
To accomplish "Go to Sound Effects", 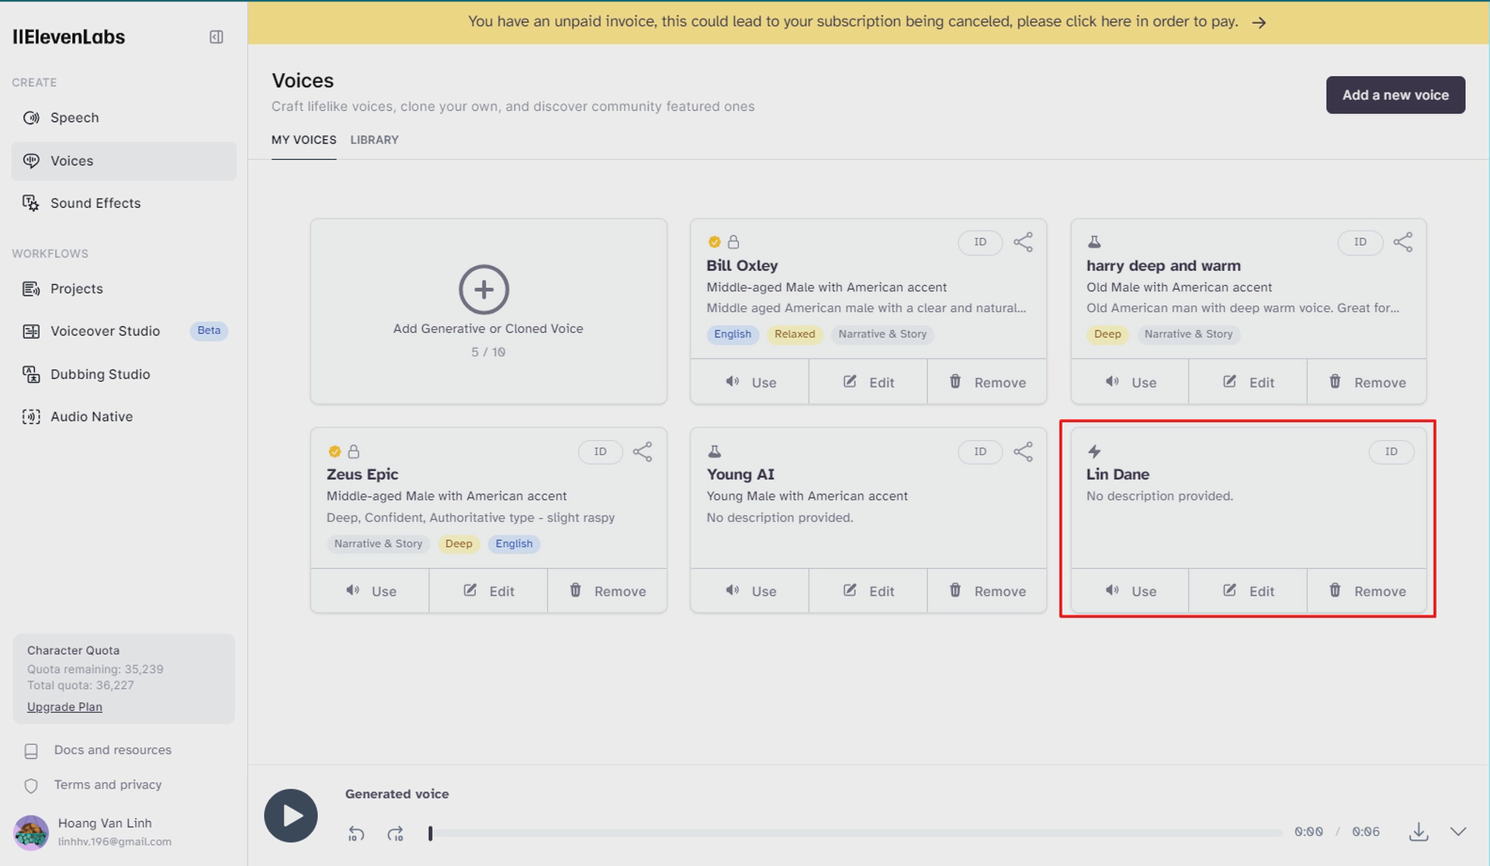I will (124, 203).
